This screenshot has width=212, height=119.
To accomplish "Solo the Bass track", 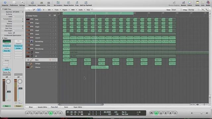I will (55, 60).
